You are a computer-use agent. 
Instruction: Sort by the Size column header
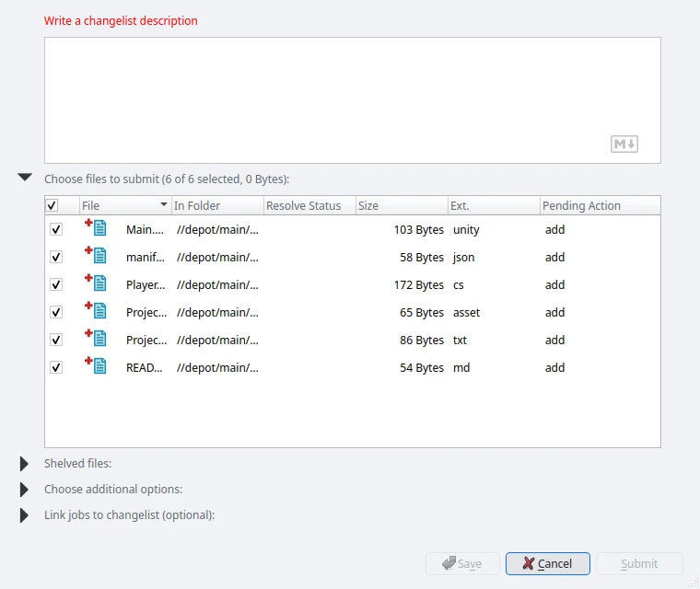[402, 206]
